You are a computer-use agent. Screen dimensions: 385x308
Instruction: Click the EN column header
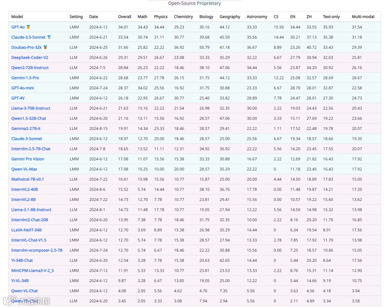tap(293, 17)
